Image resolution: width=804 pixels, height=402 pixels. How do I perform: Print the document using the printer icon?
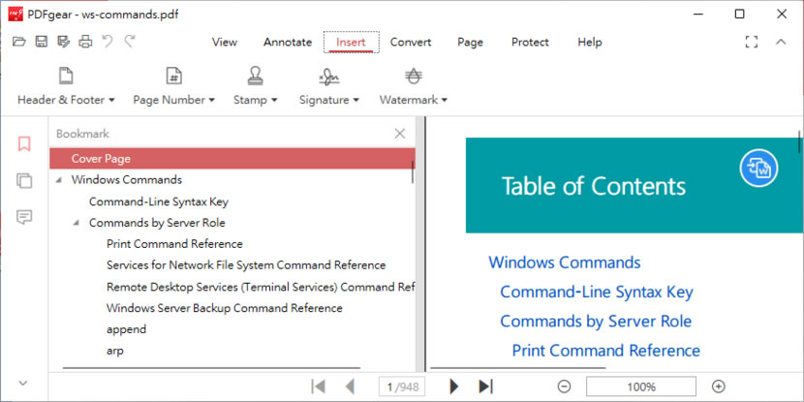(x=85, y=42)
